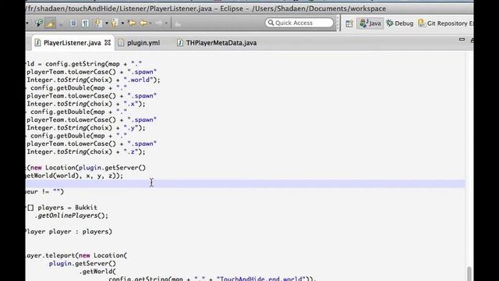The image size is (499, 281).
Task: Click the string ".z" in code
Action: (x=131, y=151)
